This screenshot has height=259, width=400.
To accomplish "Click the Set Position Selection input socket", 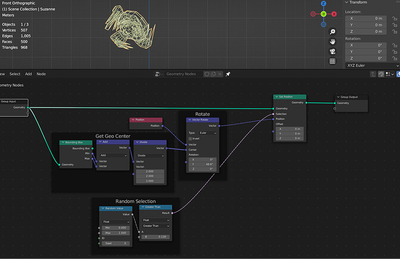I will (x=273, y=114).
